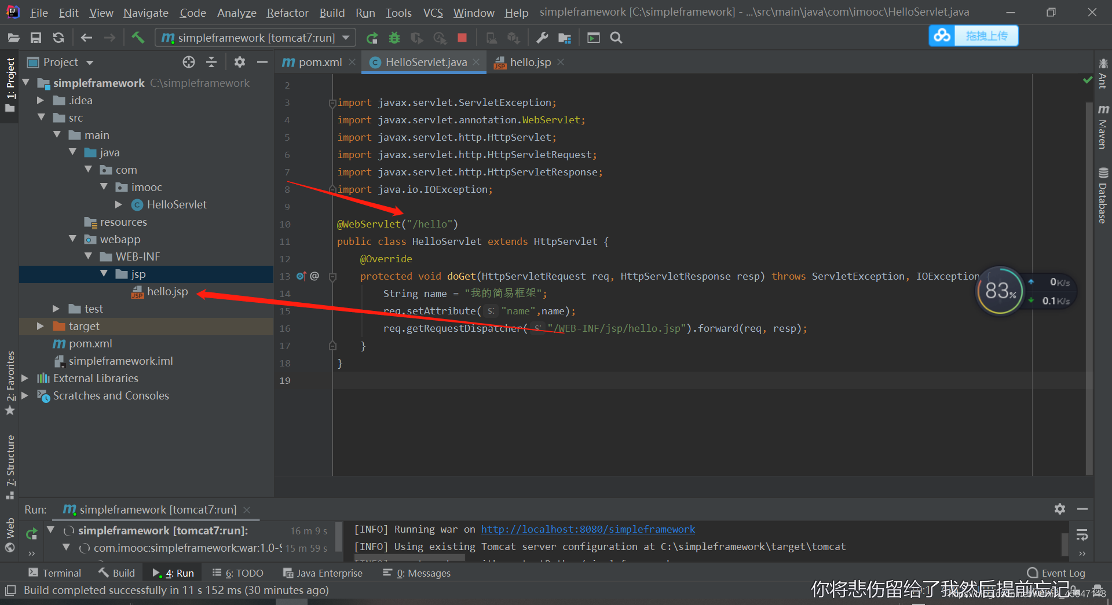Navigate forward with the right arrow
This screenshot has height=605, width=1112.
tap(109, 38)
